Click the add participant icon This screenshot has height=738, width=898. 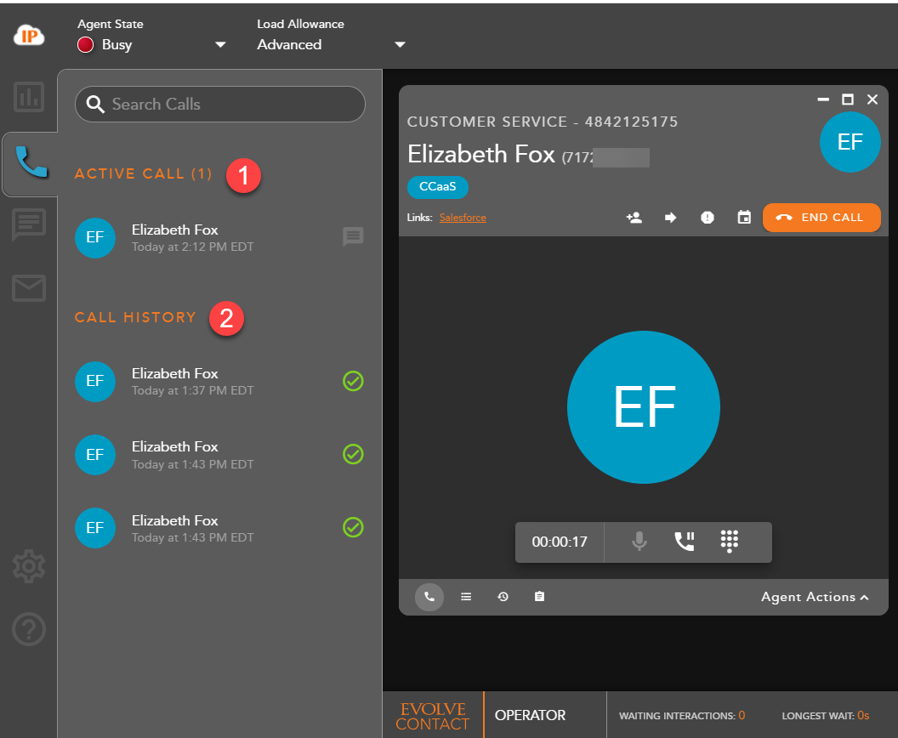[634, 218]
